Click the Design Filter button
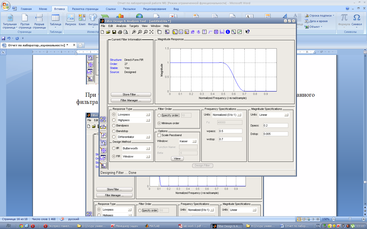 (x=202, y=165)
